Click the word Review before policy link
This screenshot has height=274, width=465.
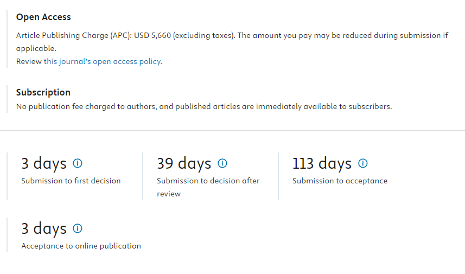[29, 61]
